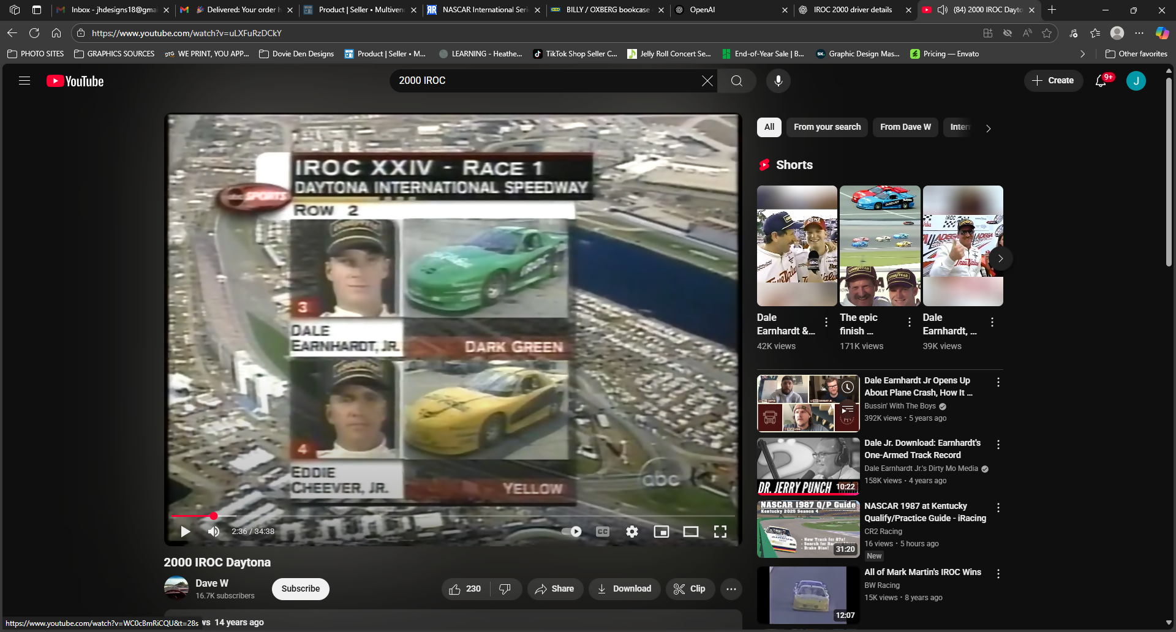1176x632 pixels.
Task: Open Dale Earnhardt Jr Opens Up video title
Action: coord(918,386)
